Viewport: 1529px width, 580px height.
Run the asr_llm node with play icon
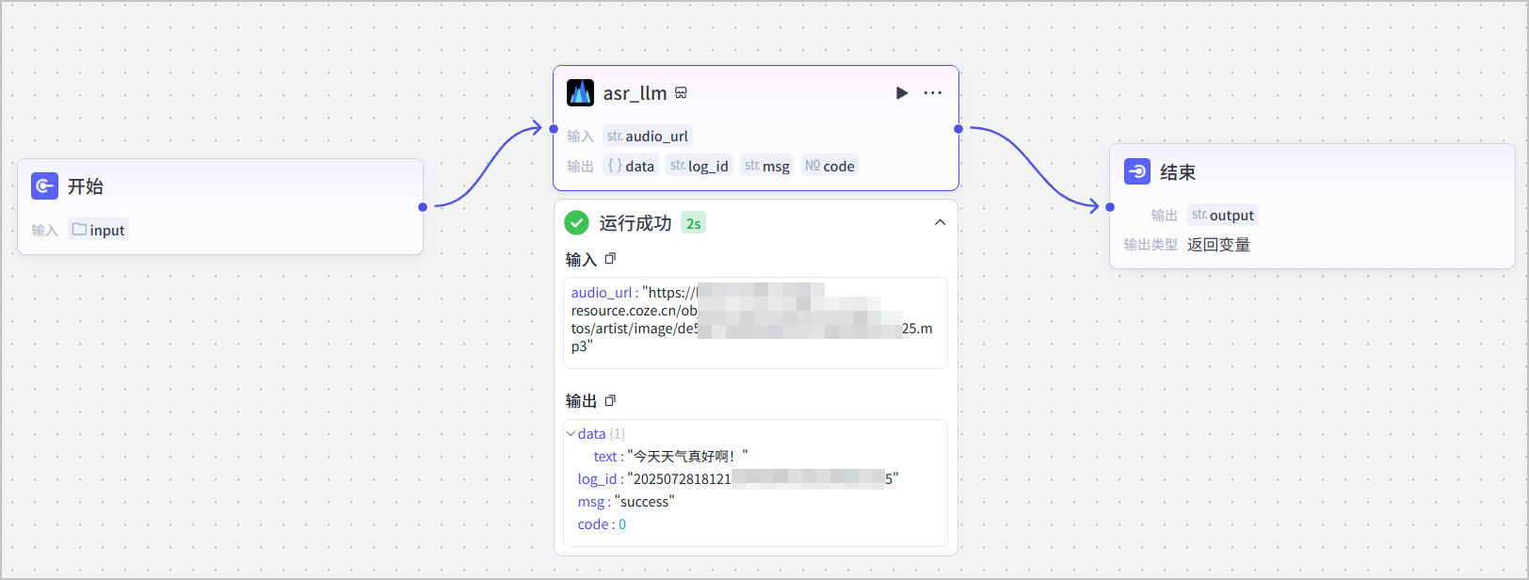click(x=902, y=93)
